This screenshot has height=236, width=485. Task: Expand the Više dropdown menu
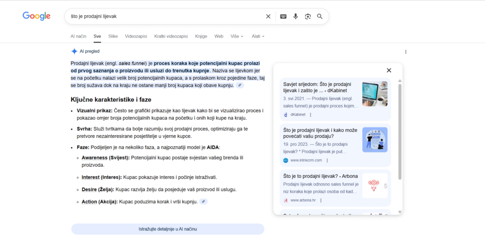click(x=236, y=36)
